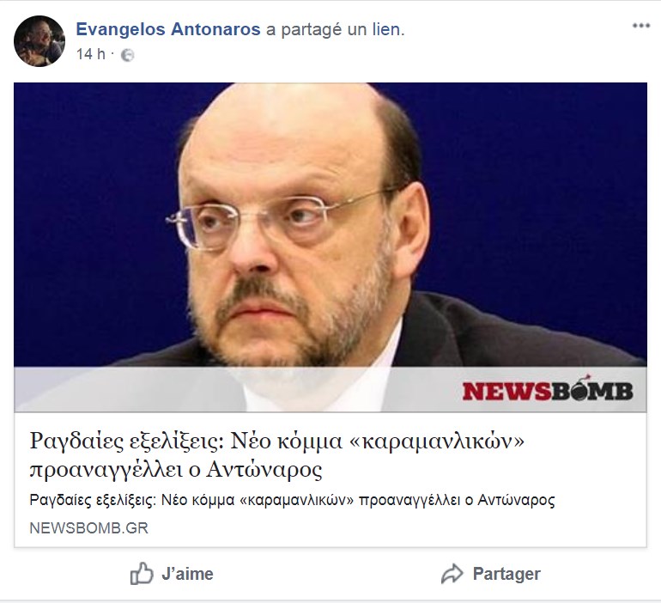This screenshot has width=661, height=603.
Task: Open the shared article's photo preview
Action: coord(330,247)
